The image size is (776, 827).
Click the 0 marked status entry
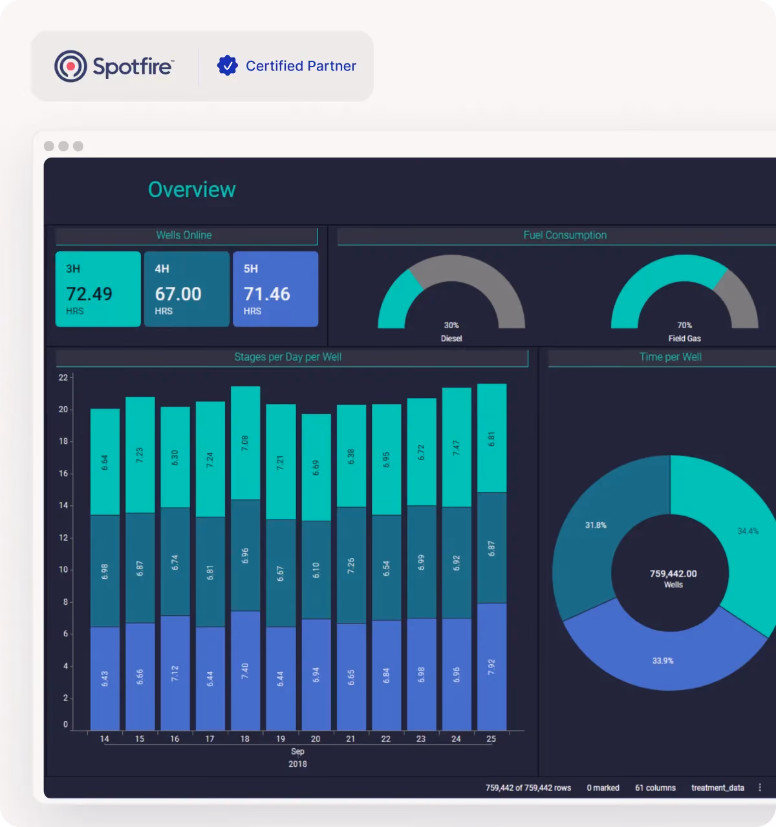603,788
